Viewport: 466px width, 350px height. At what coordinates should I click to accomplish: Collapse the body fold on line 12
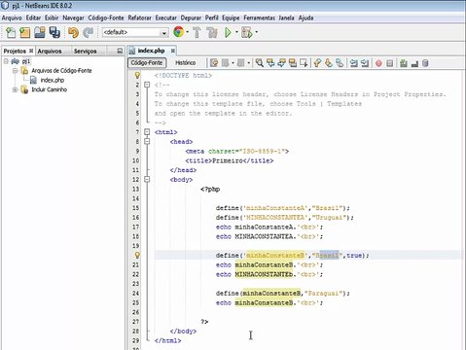pos(147,179)
